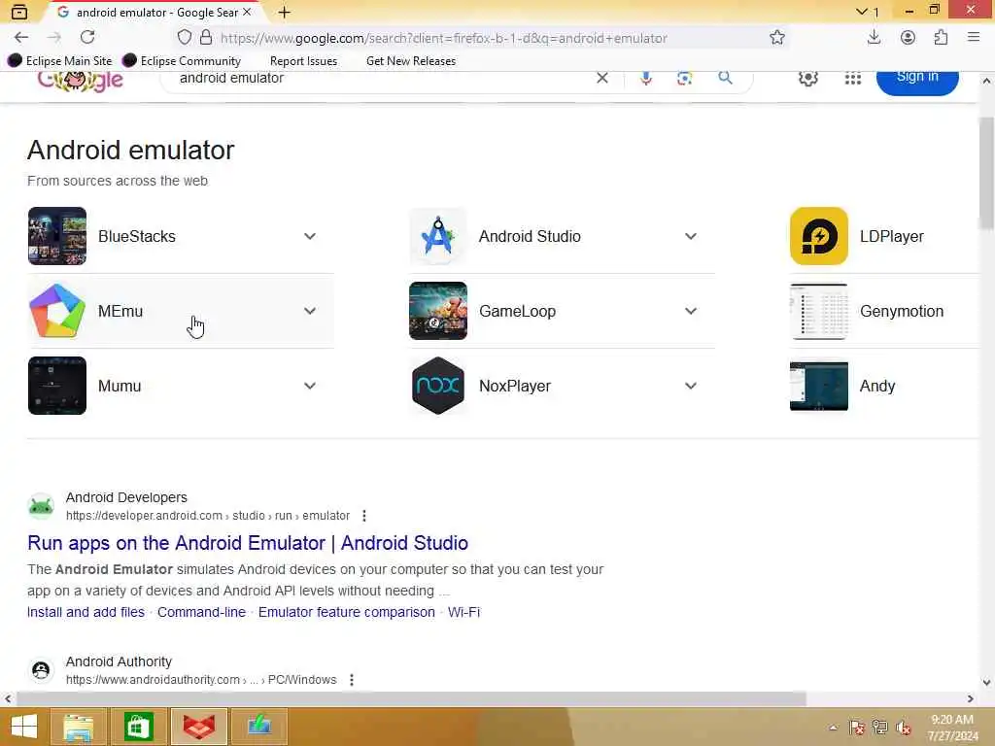Open the Firefox downloads icon

tap(874, 38)
